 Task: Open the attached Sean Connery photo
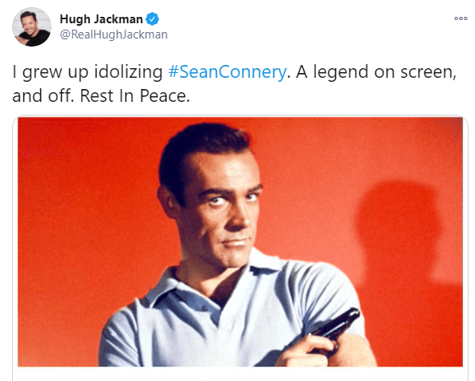pyautogui.click(x=240, y=241)
